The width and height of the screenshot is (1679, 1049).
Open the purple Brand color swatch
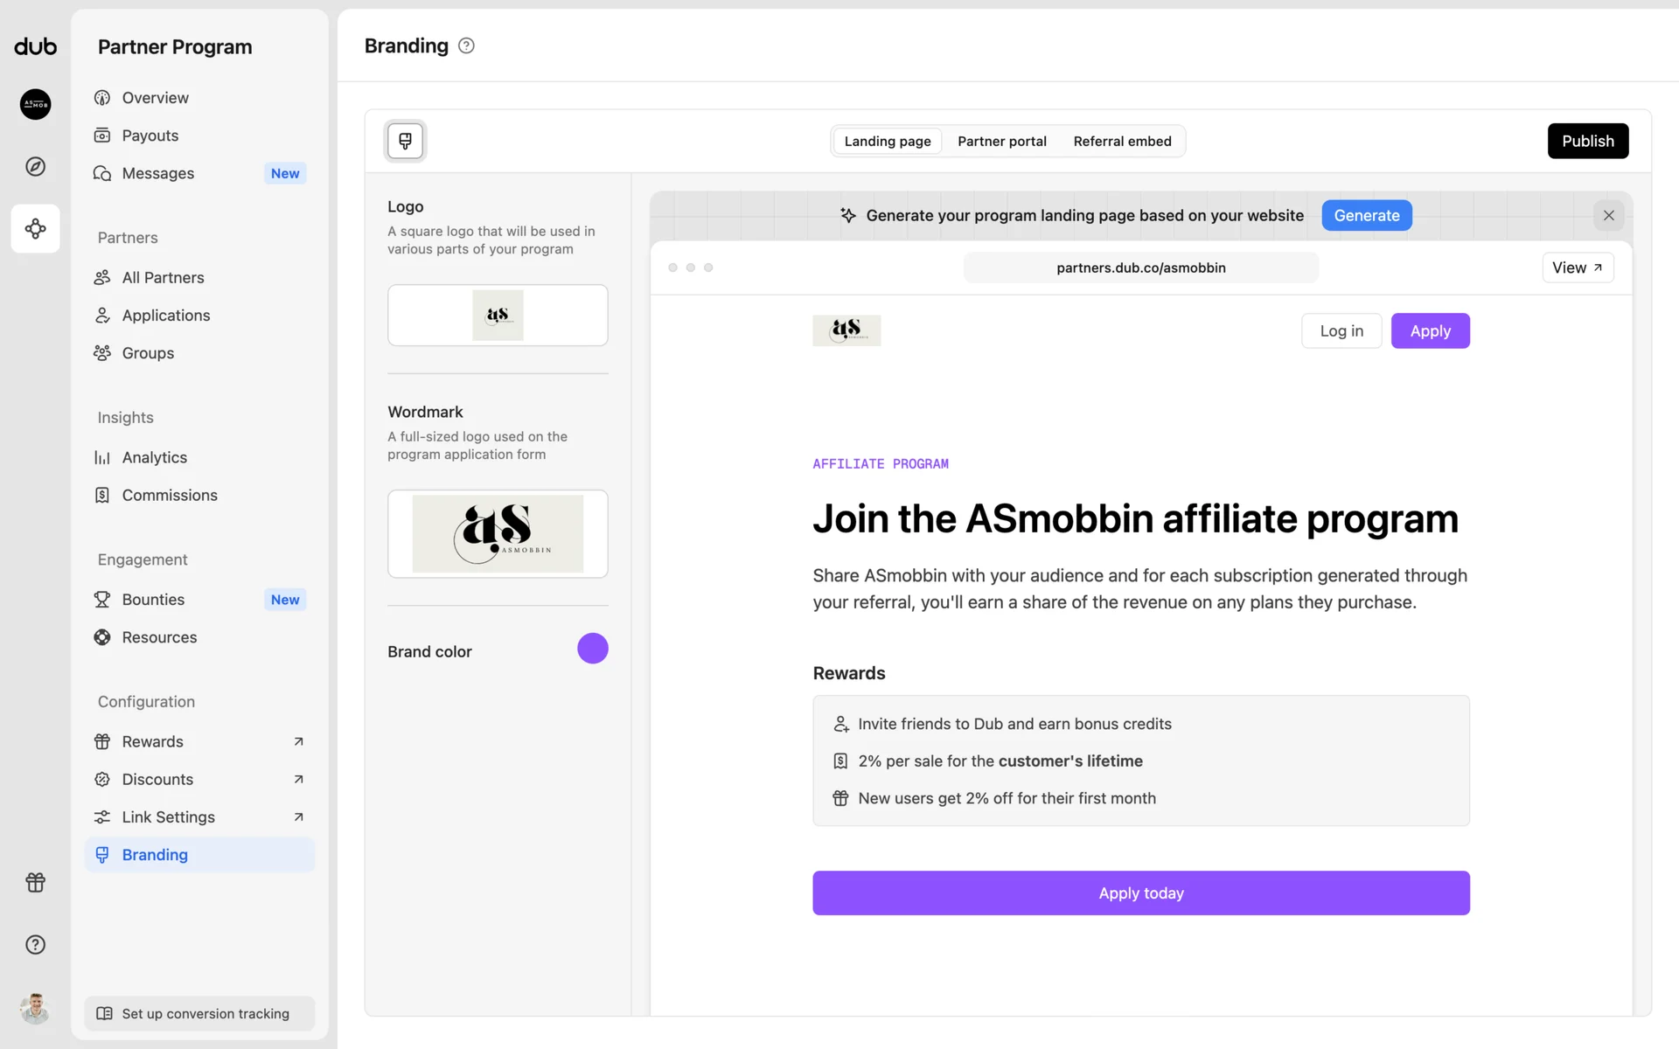coord(592,649)
